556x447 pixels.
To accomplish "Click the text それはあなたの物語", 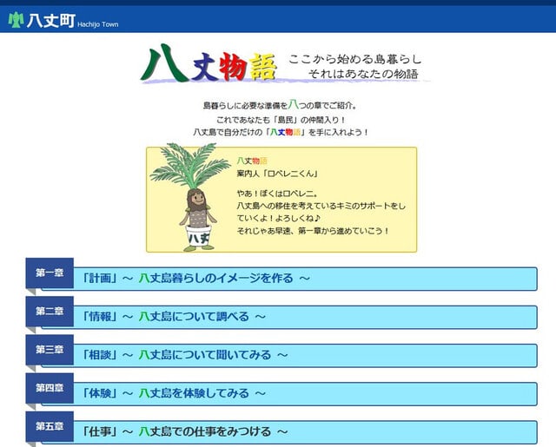I will pos(363,74).
